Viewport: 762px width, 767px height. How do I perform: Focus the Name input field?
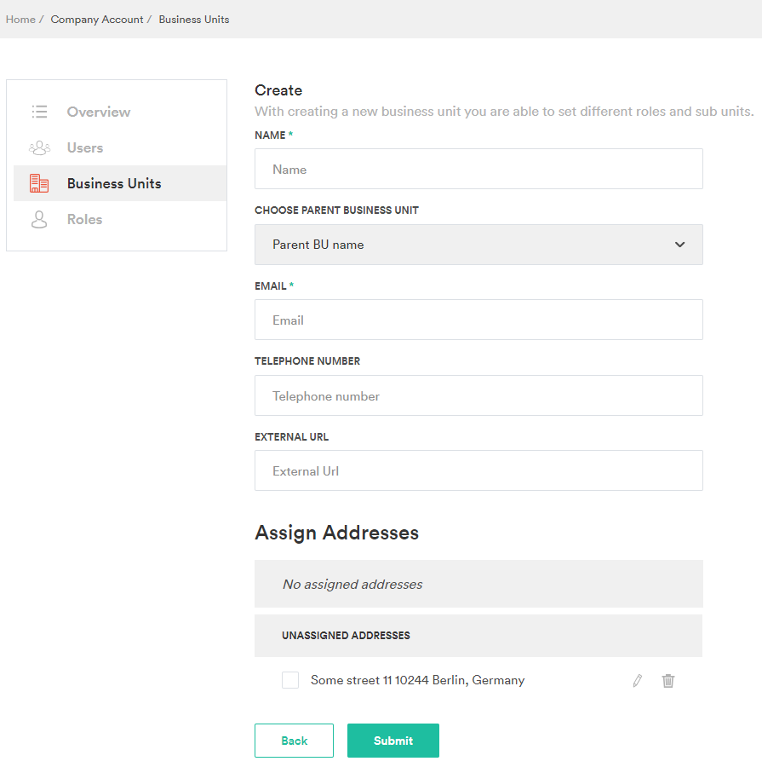point(478,170)
